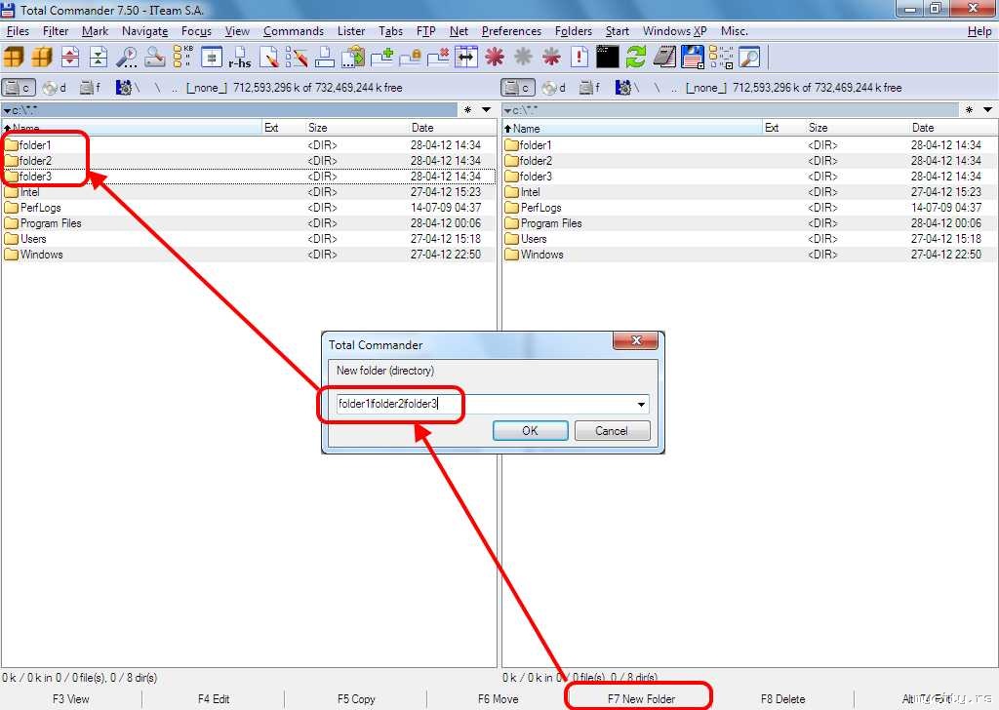Click the left panel asterisk hotlist button

467,110
